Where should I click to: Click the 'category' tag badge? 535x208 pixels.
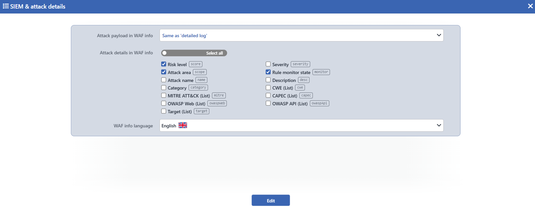tap(198, 88)
